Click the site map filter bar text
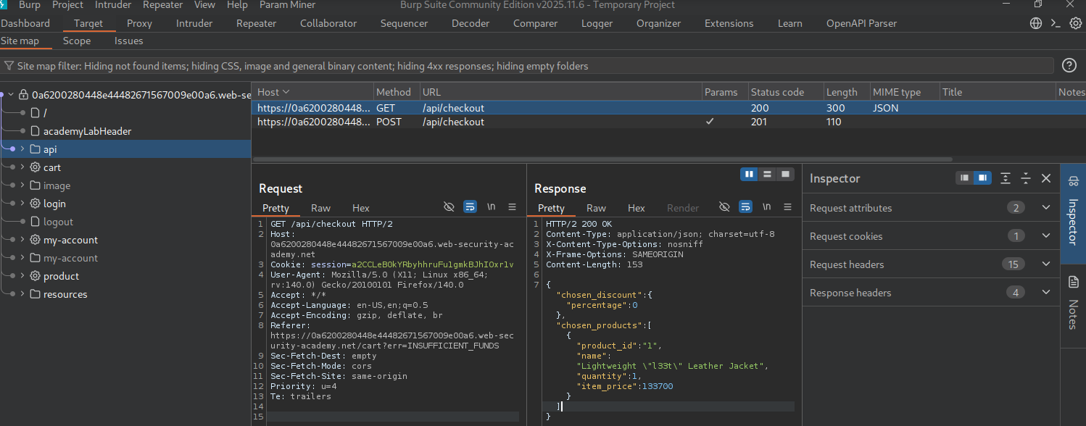Image resolution: width=1086 pixels, height=426 pixels. pos(302,66)
